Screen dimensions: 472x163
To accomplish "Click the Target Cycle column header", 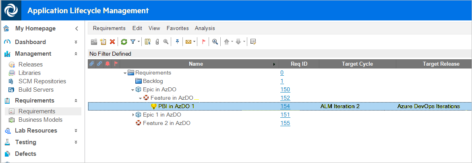I will [357, 64].
